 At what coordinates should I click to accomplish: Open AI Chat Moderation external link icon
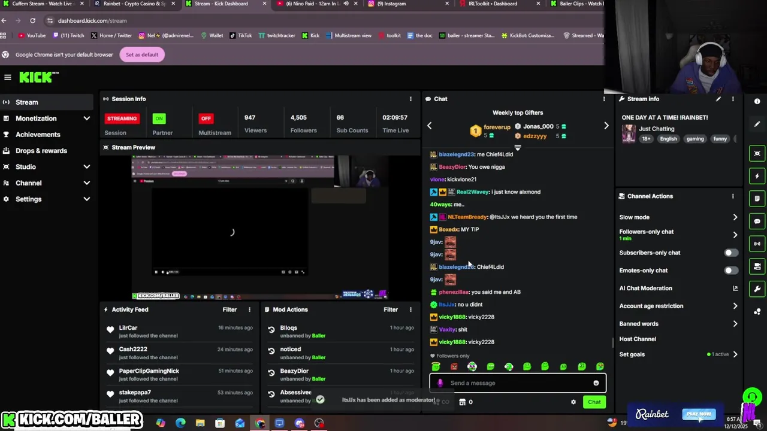[x=735, y=289]
